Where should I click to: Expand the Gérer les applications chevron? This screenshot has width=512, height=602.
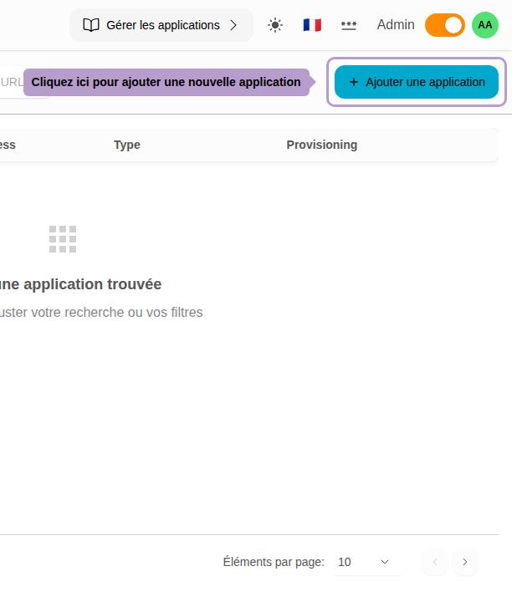[233, 25]
